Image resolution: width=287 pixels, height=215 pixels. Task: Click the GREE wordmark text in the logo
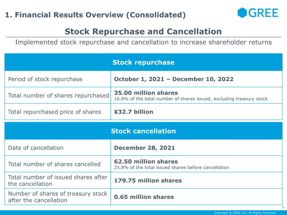[263, 13]
